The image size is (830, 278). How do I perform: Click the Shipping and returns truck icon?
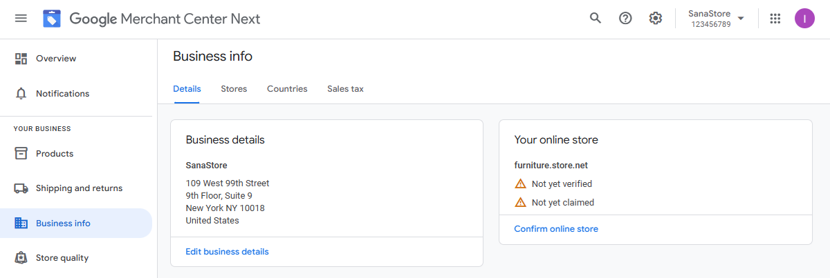[x=21, y=188]
